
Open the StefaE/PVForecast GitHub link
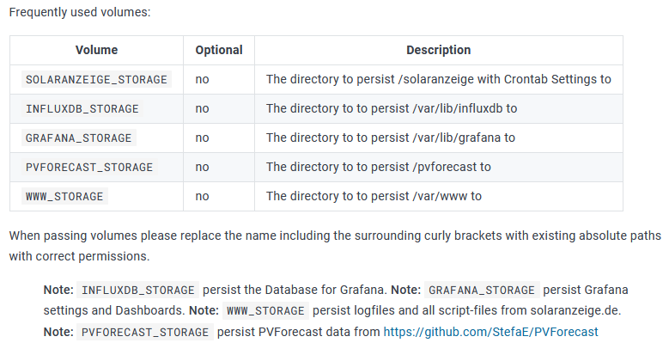pyautogui.click(x=490, y=331)
